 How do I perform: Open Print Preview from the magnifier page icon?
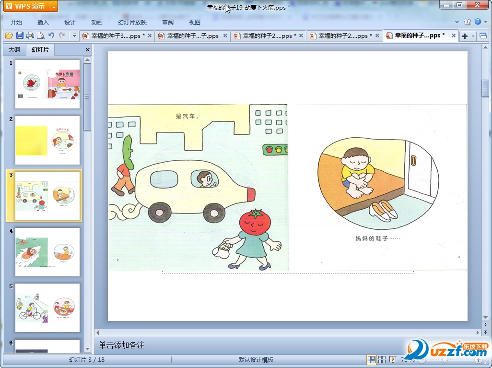[40, 36]
